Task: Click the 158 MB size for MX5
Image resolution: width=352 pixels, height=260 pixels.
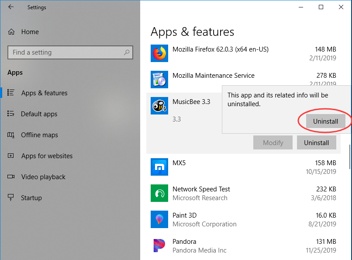Action: pos(325,163)
